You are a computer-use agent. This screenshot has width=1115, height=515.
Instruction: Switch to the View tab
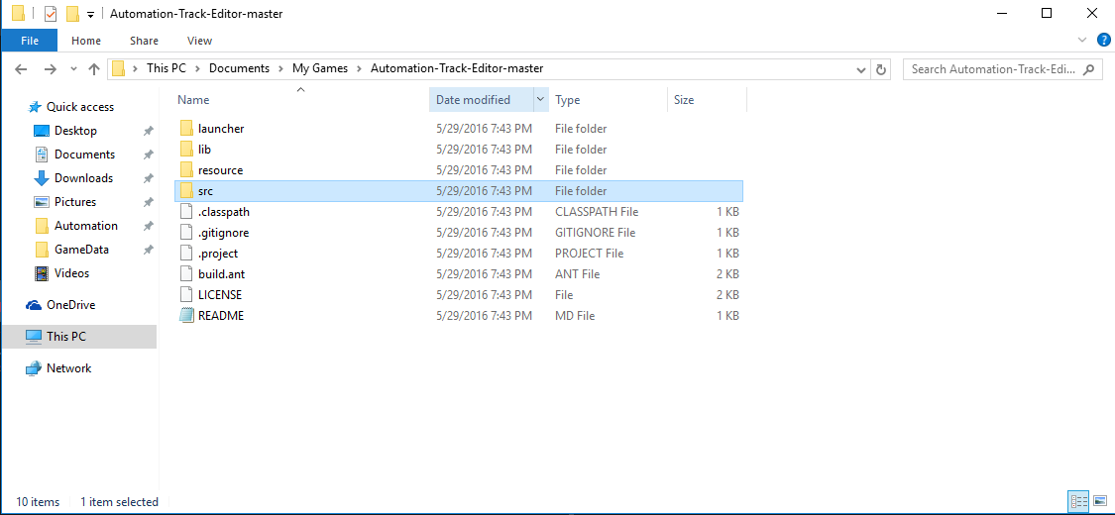[x=199, y=41]
